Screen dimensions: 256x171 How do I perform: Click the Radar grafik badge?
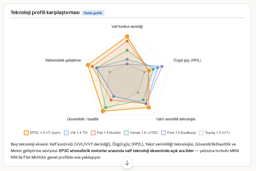[93, 13]
